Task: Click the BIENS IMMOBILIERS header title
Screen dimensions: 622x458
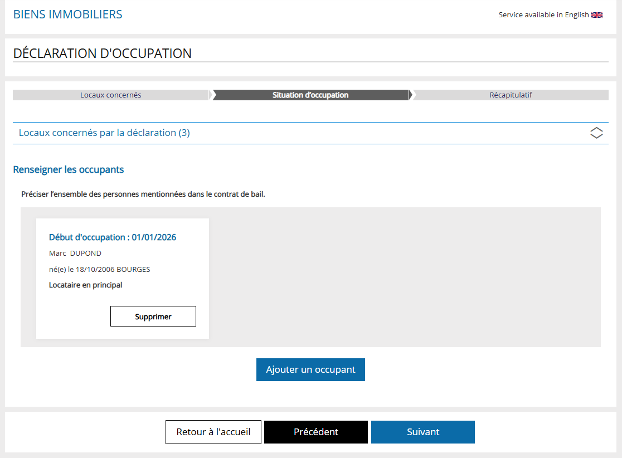Action: tap(68, 14)
